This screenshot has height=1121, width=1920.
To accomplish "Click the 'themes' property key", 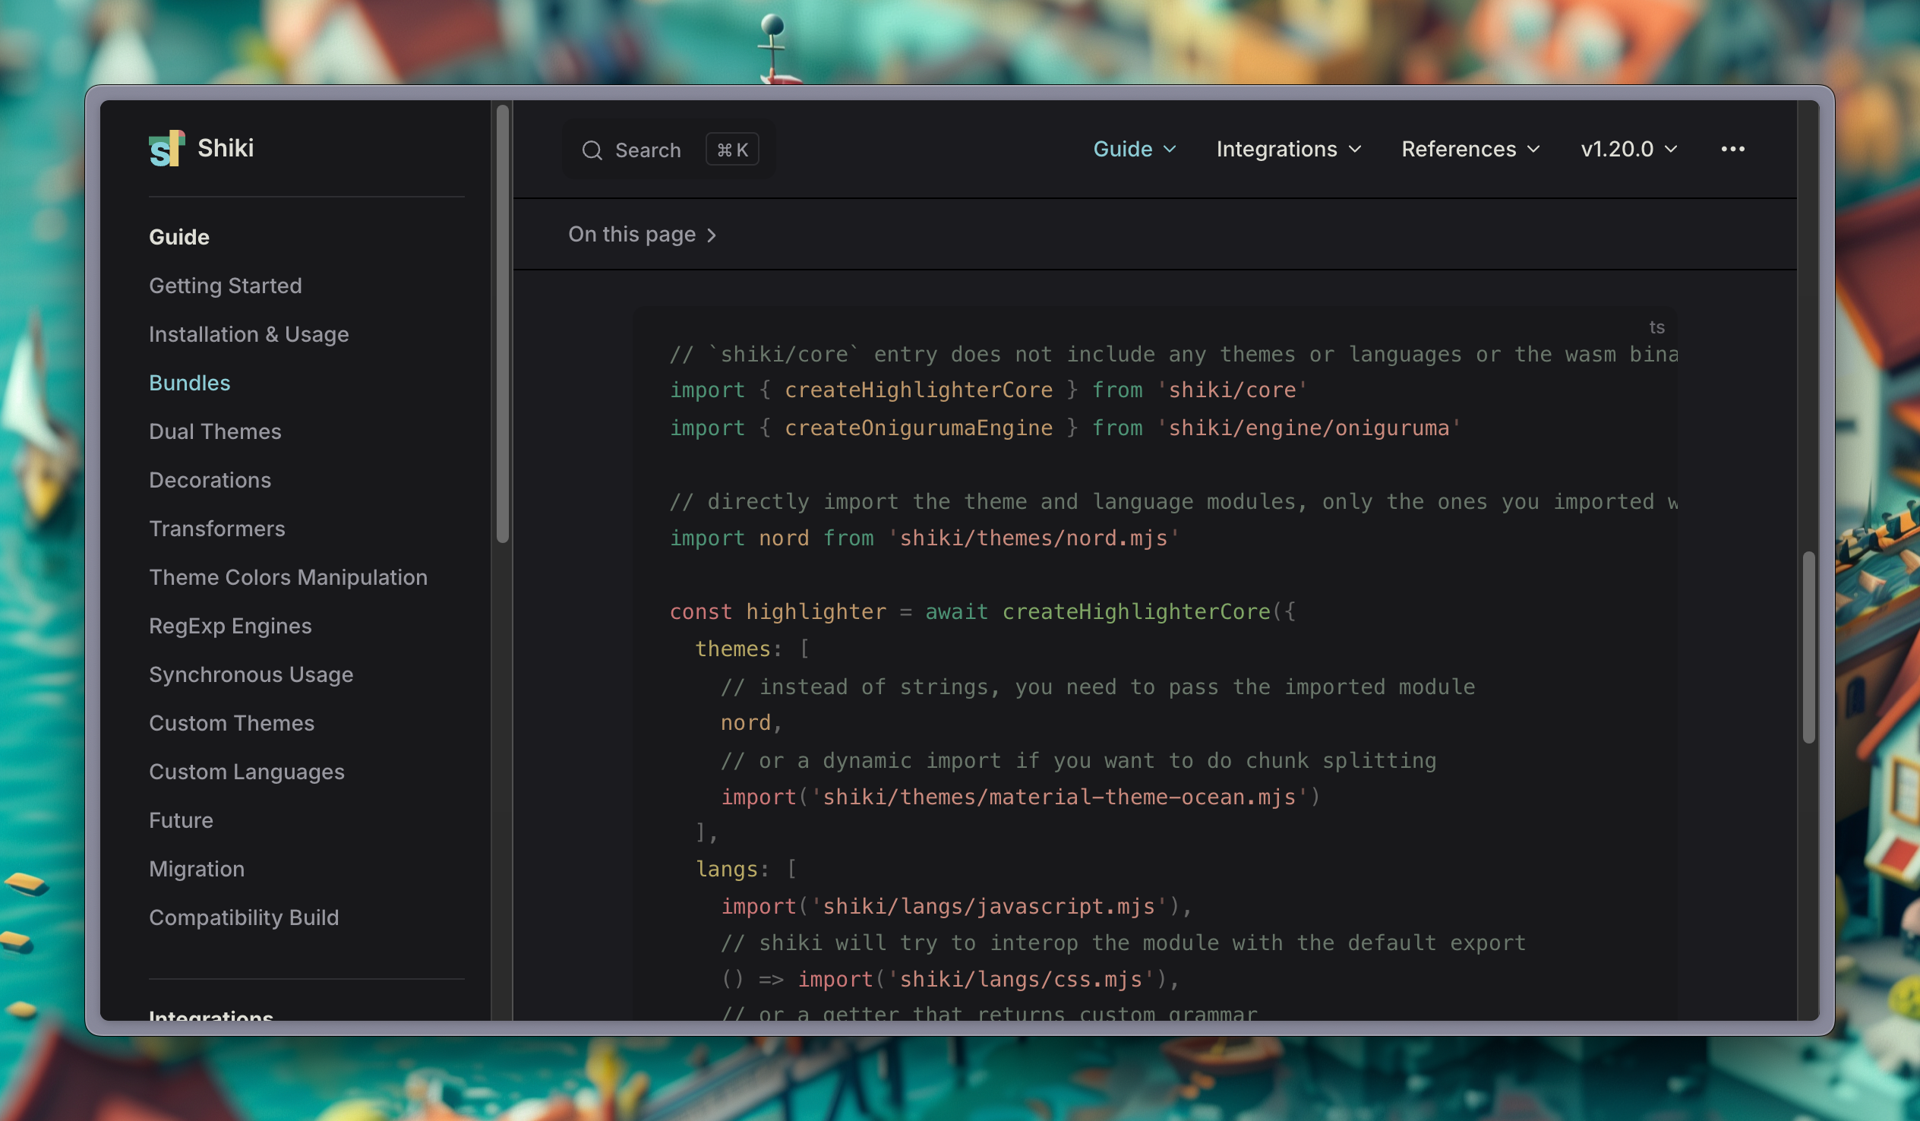I will [x=733, y=649].
